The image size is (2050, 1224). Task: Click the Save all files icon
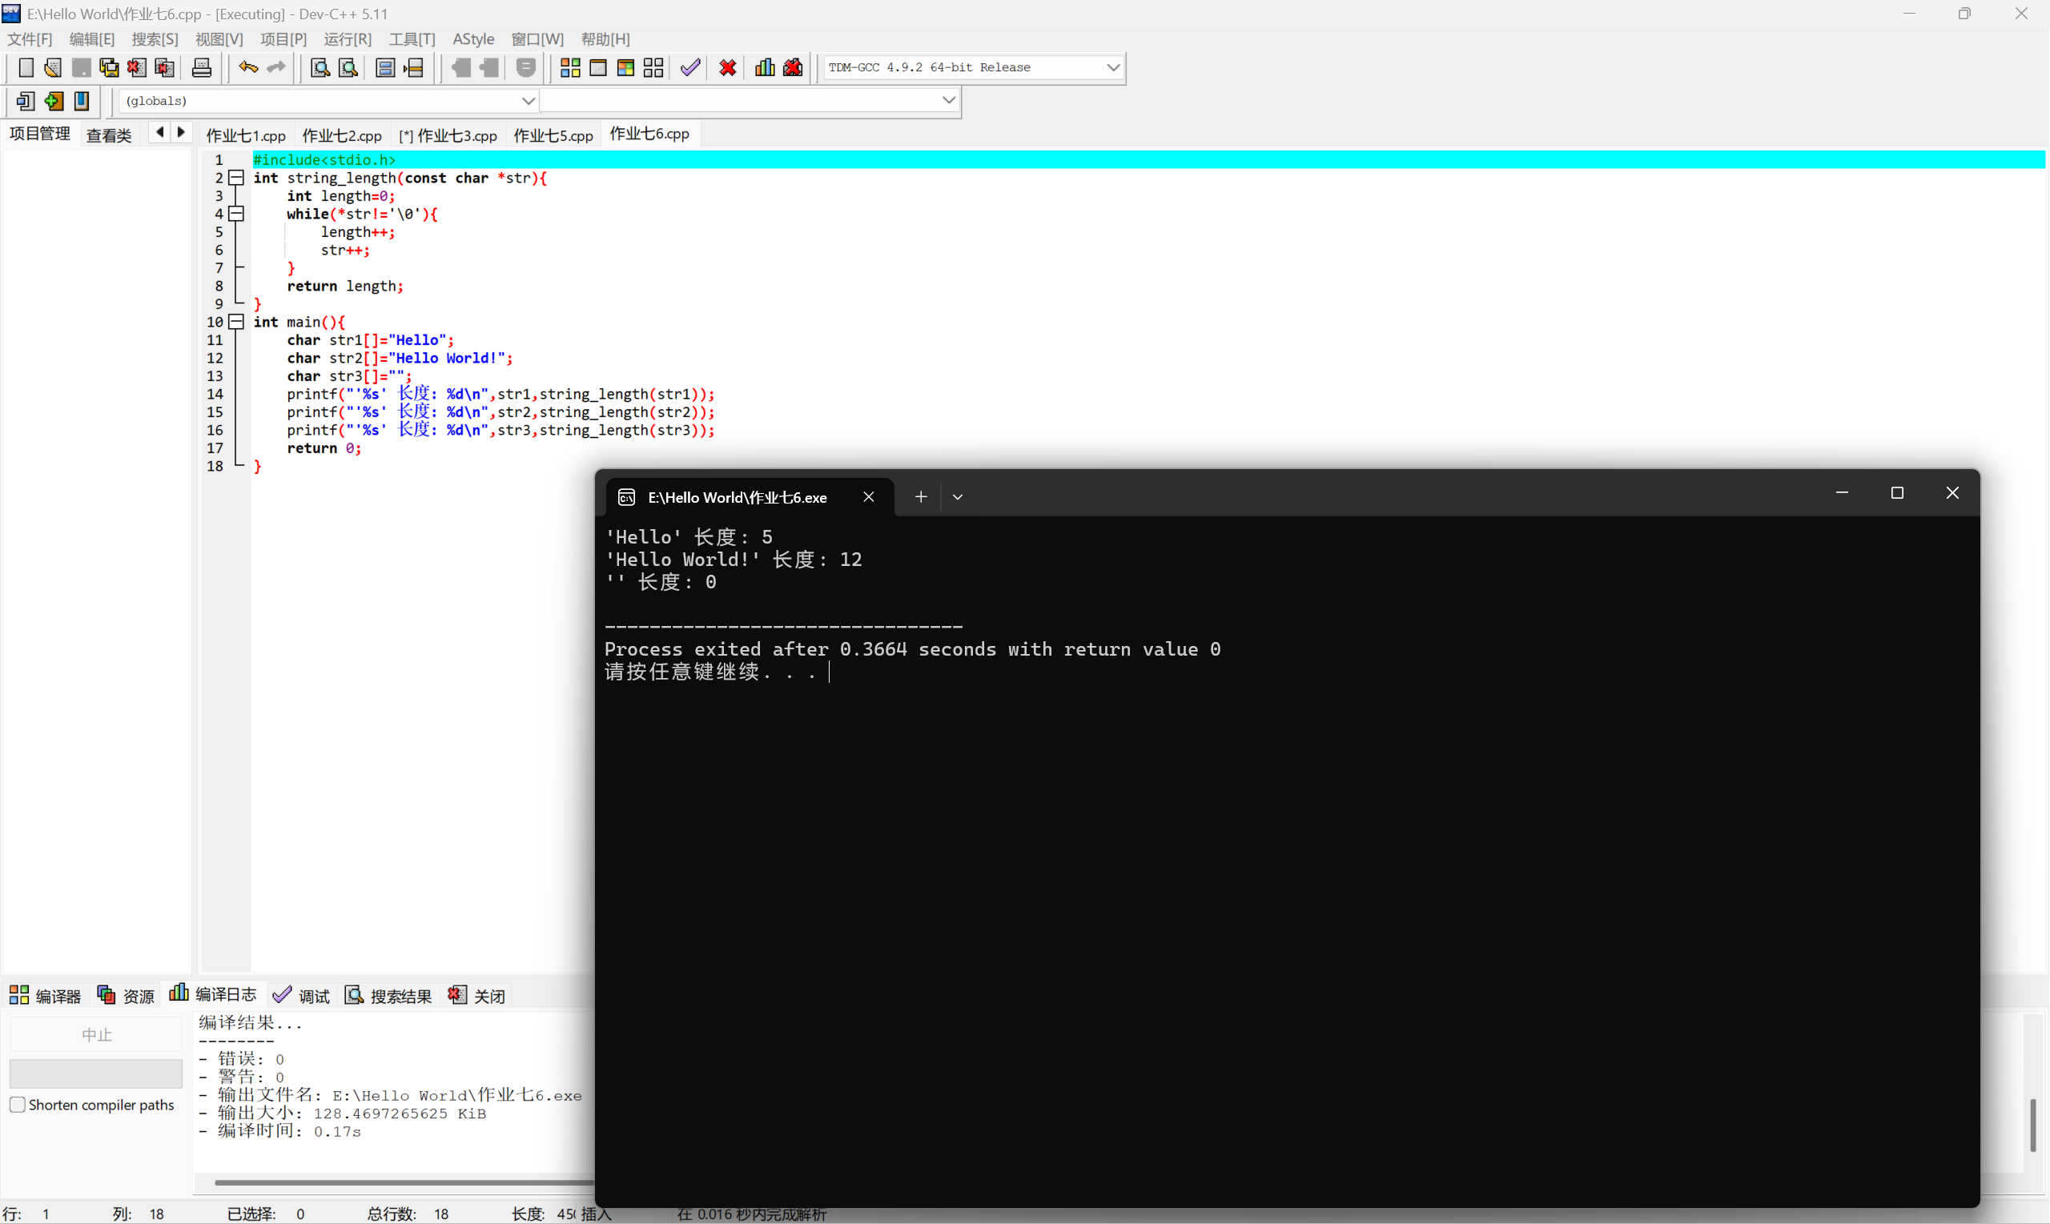[x=109, y=67]
